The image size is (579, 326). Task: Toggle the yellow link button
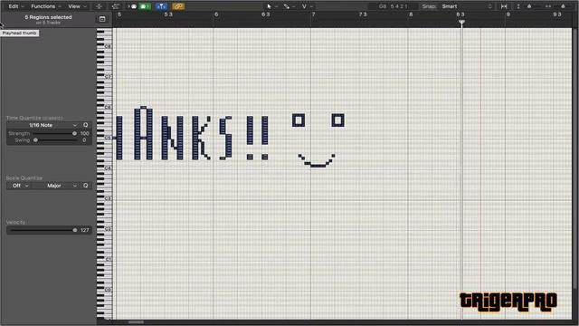[x=178, y=6]
